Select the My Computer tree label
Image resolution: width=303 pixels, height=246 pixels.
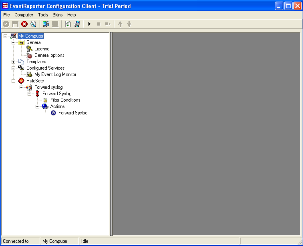31,36
